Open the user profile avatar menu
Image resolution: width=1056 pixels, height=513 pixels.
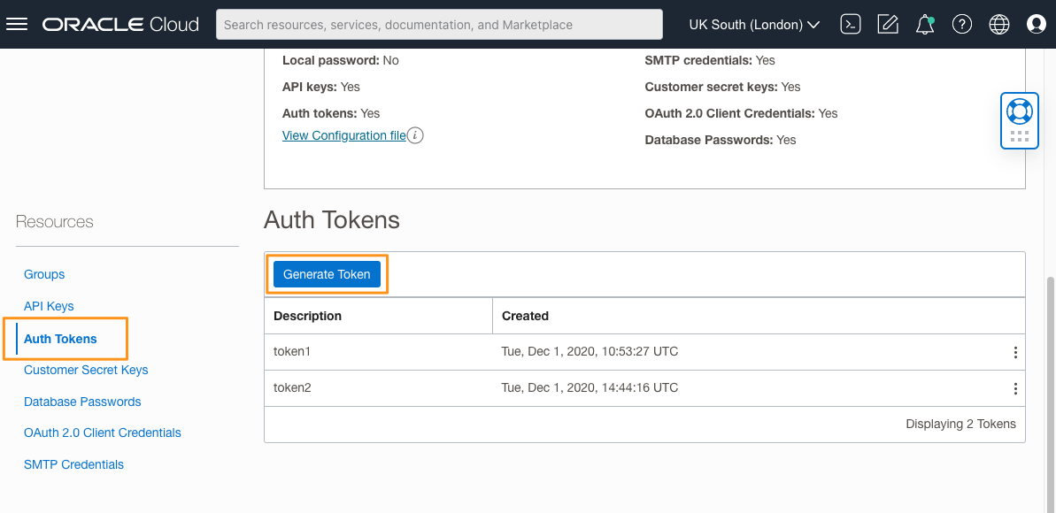tap(1036, 24)
